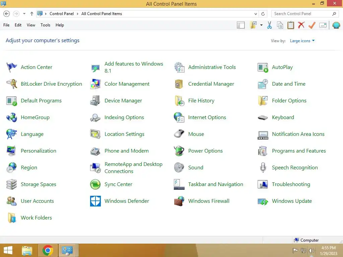Toggle the preview pane layout toolbar icon
343x257 pixels.
[x=241, y=25]
